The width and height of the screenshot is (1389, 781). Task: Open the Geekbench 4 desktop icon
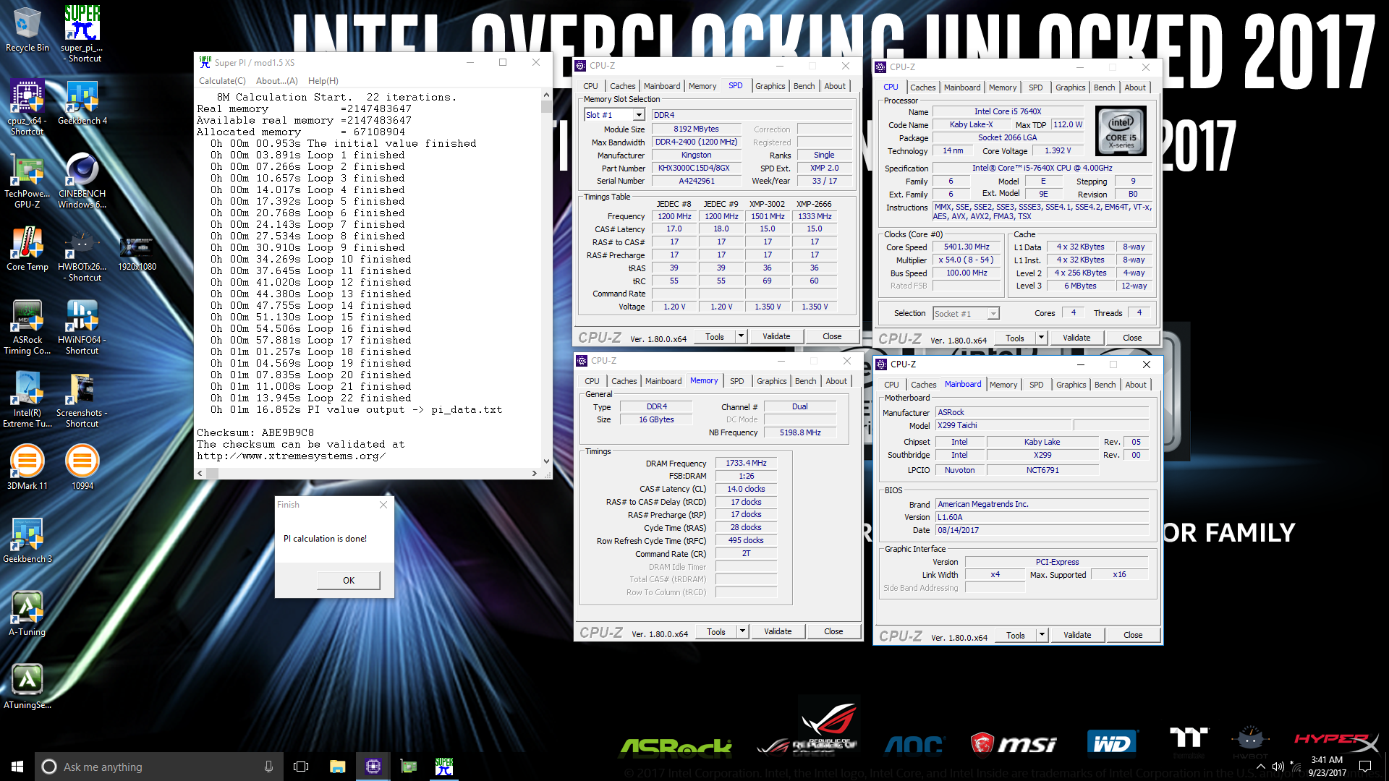pos(82,102)
